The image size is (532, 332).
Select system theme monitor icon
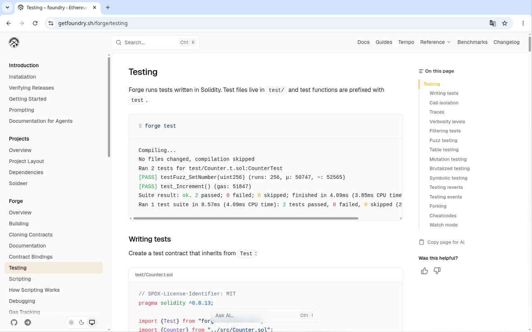pyautogui.click(x=92, y=322)
